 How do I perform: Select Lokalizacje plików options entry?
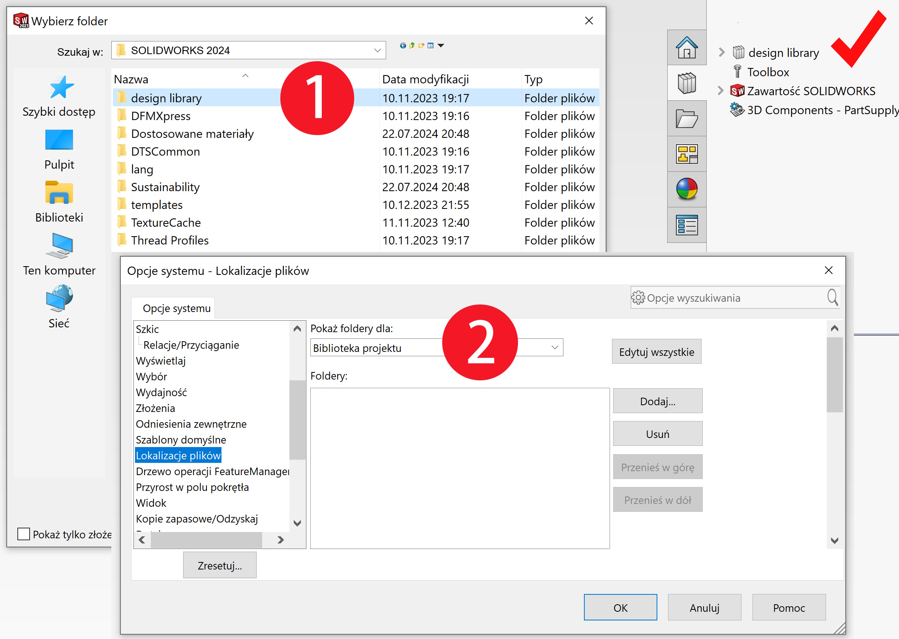point(178,455)
